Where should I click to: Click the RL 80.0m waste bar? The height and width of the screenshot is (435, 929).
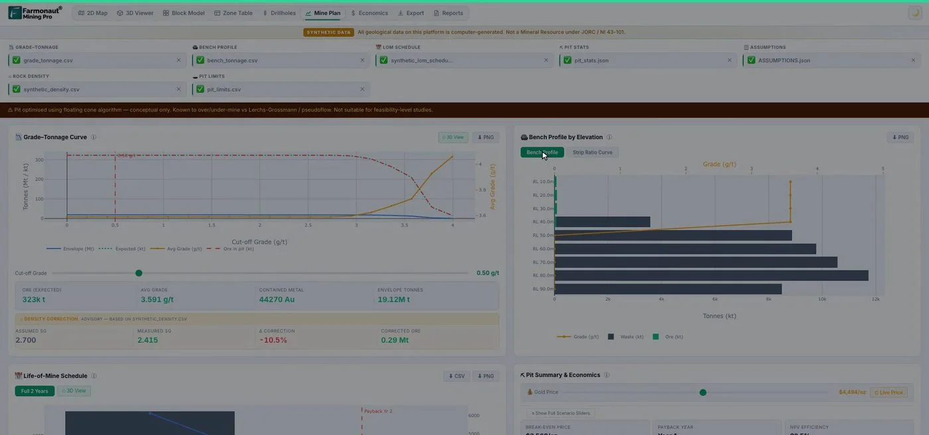711,275
